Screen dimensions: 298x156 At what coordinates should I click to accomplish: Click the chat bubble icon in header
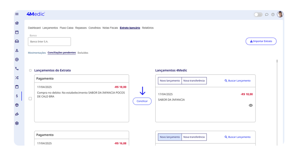click(x=267, y=15)
